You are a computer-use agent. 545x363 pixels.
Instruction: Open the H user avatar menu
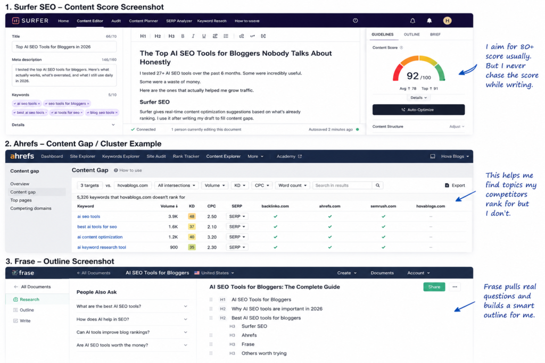[447, 21]
